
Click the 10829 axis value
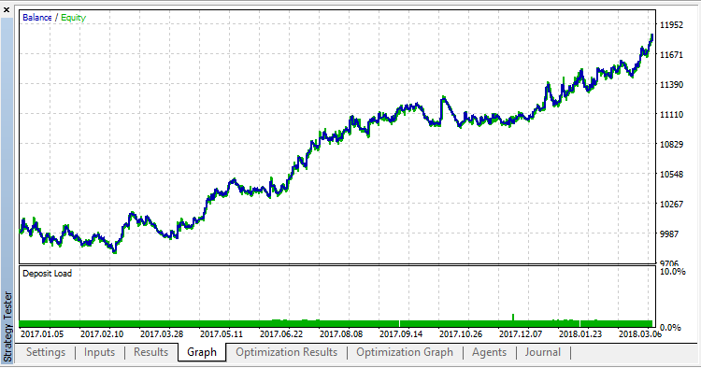coord(671,144)
